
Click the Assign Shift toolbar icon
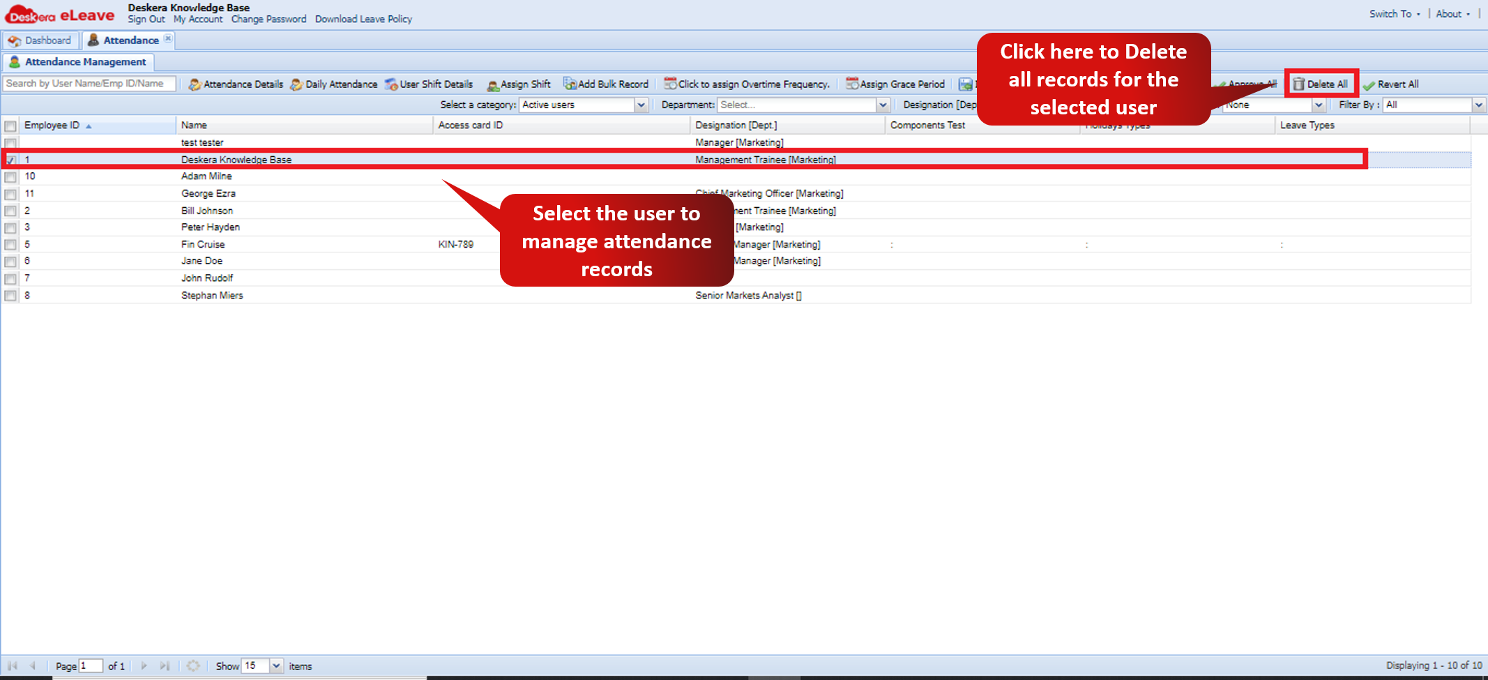[x=493, y=85]
